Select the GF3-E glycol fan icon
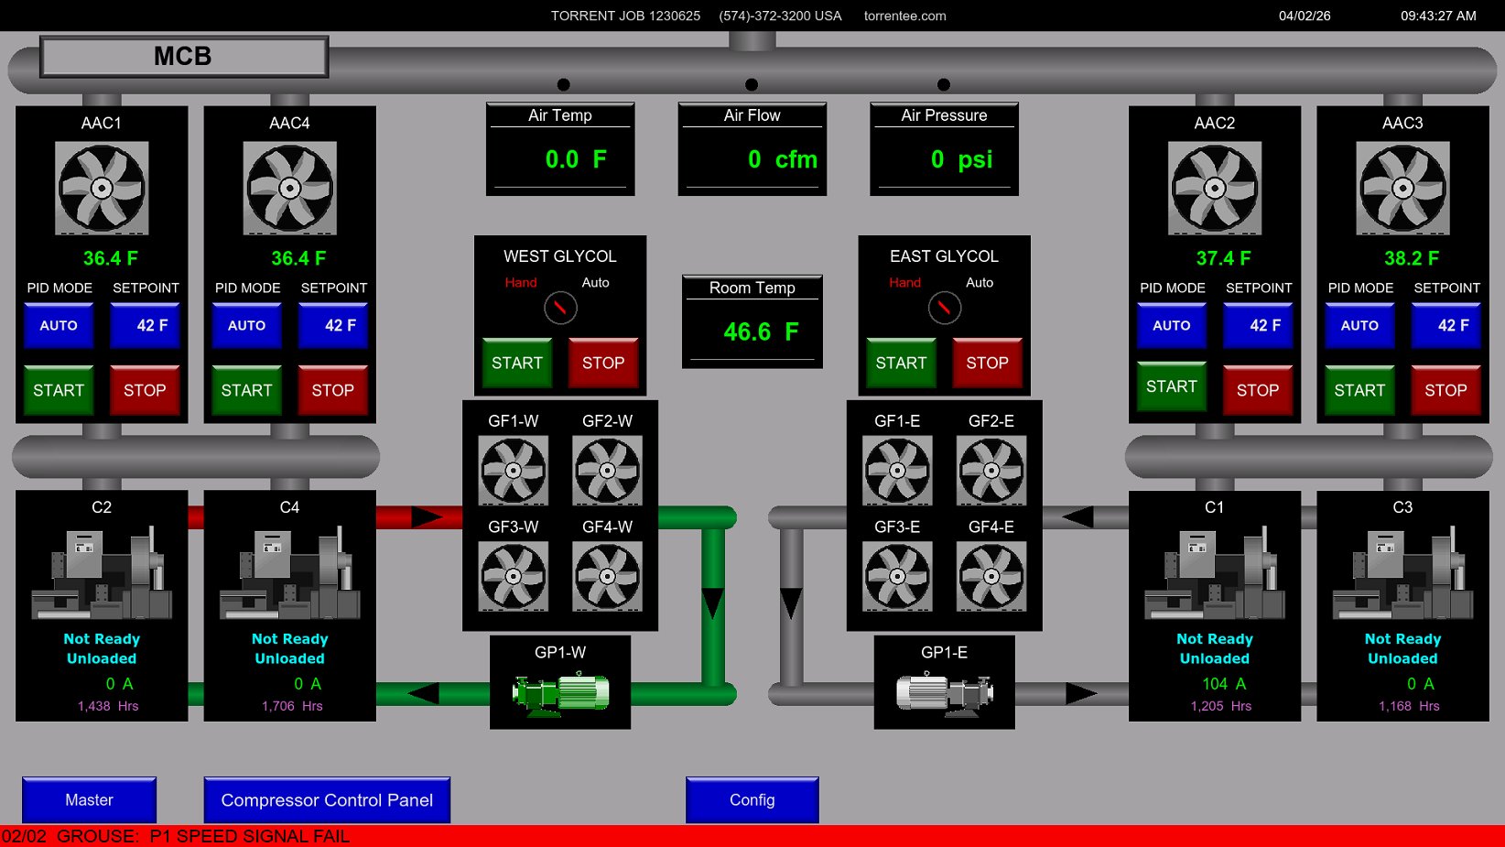Screen dimensions: 1505x847 click(x=898, y=577)
